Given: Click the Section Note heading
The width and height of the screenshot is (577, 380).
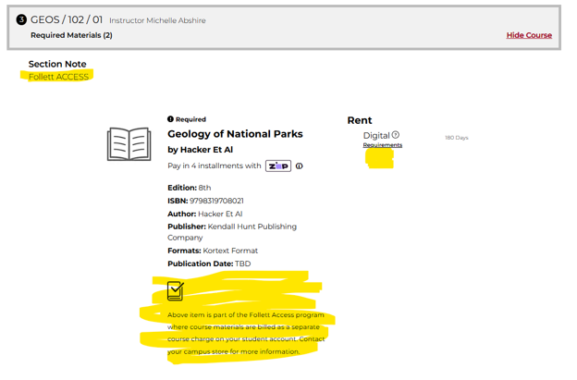Looking at the screenshot, I should point(57,64).
